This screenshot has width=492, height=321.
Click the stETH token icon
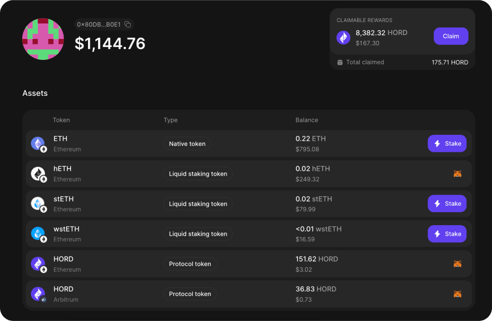tap(38, 203)
